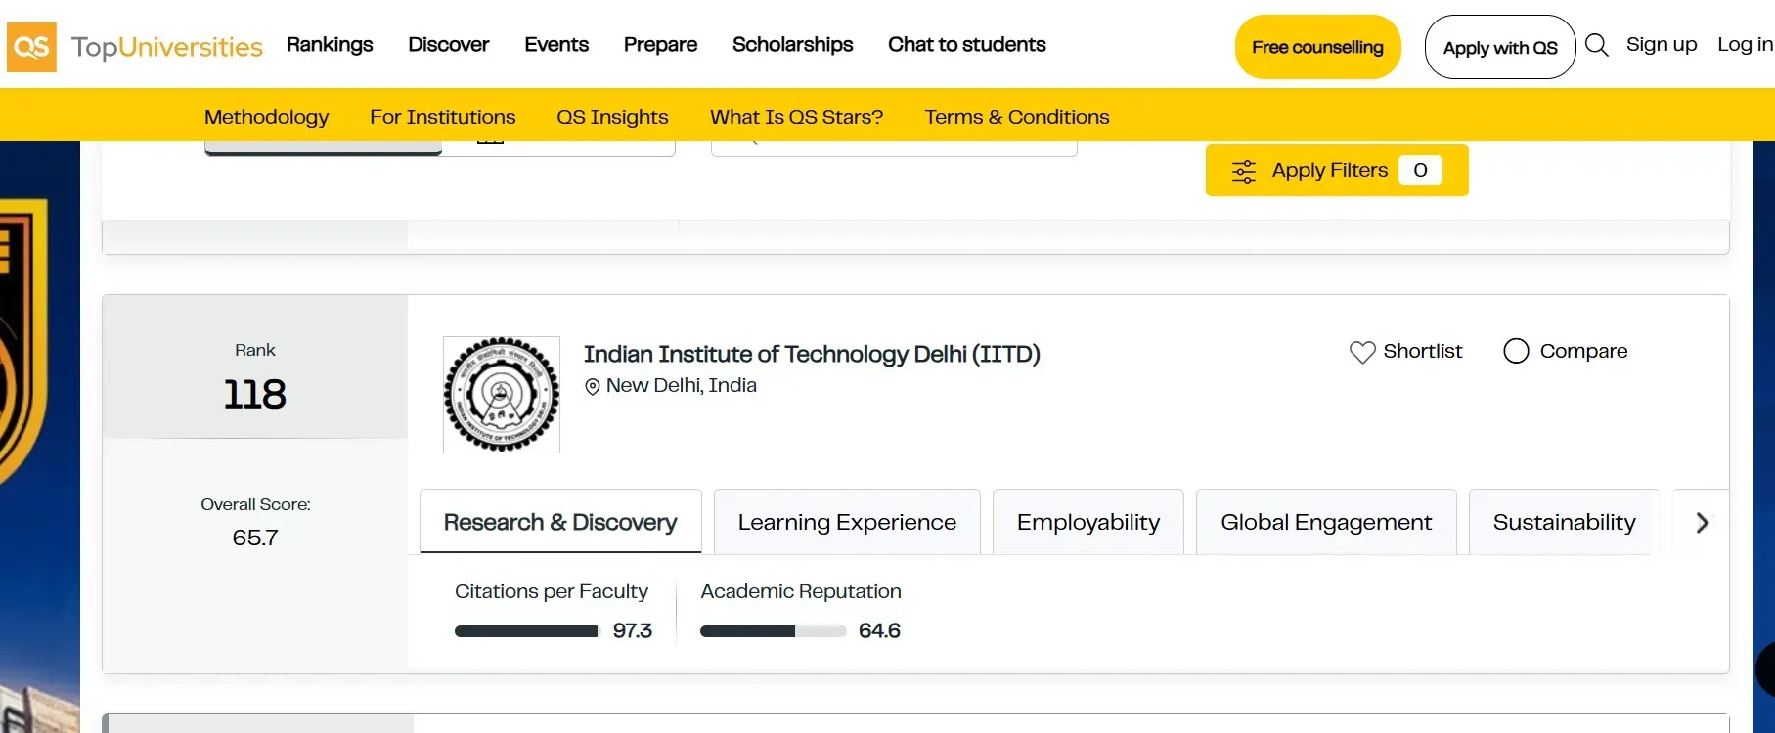The height and width of the screenshot is (733, 1775).
Task: Open the Terms & Conditions link
Action: coord(1017,117)
